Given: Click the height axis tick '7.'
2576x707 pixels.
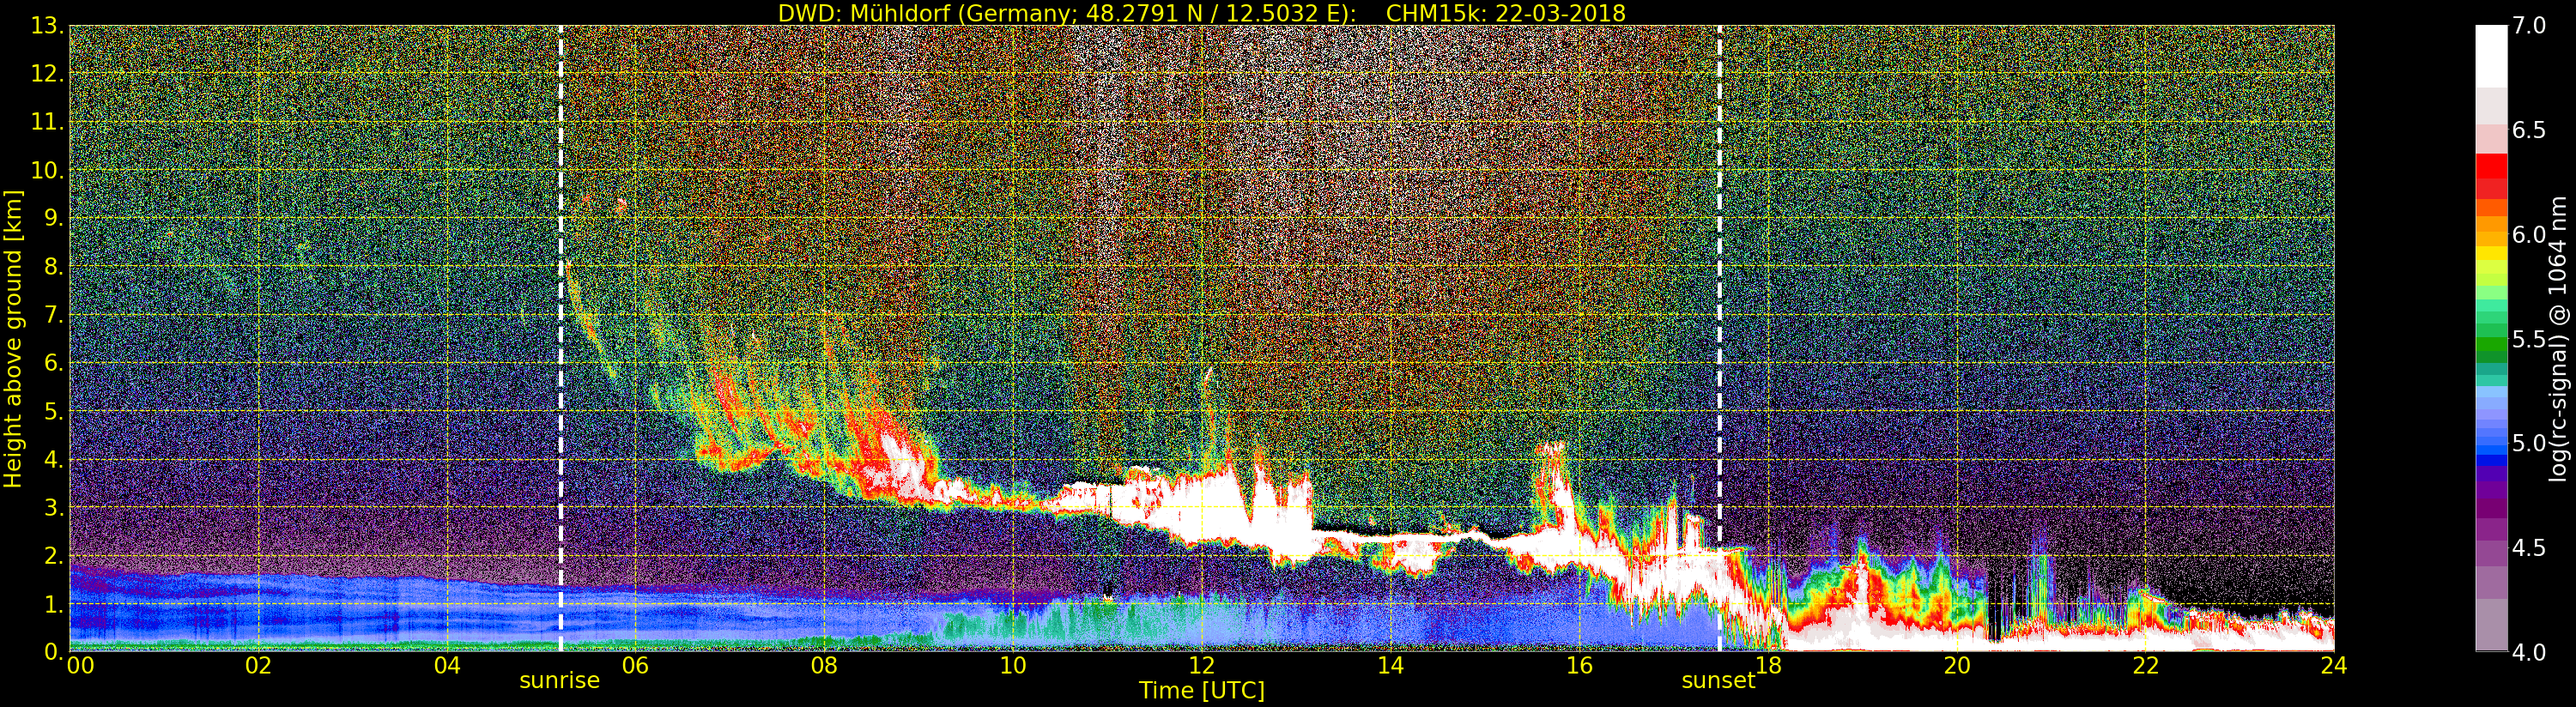Looking at the screenshot, I should point(53,315).
